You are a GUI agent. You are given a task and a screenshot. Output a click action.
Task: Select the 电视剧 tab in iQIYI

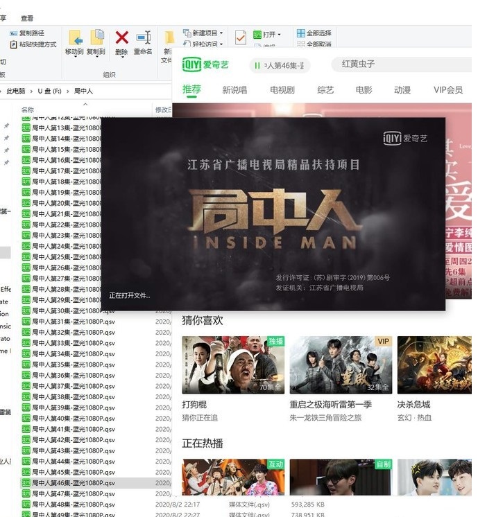pyautogui.click(x=282, y=90)
